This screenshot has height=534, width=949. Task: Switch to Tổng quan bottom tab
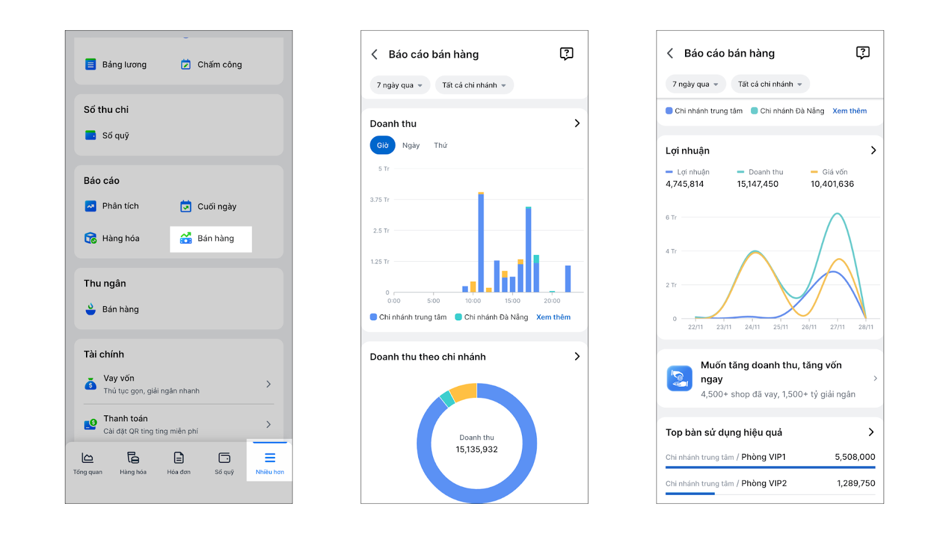pyautogui.click(x=88, y=463)
